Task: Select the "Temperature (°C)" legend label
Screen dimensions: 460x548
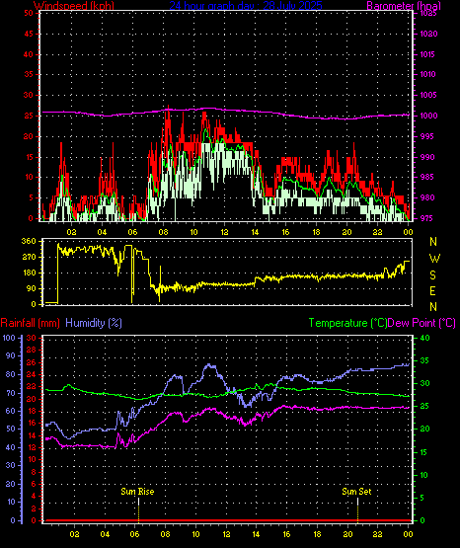Action: 347,323
